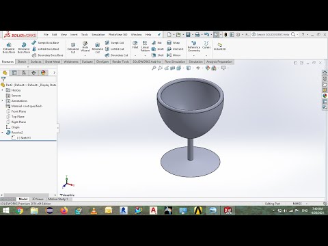Expand the Fillet dropdown arrow
The height and width of the screenshot is (246, 328).
pyautogui.click(x=135, y=55)
